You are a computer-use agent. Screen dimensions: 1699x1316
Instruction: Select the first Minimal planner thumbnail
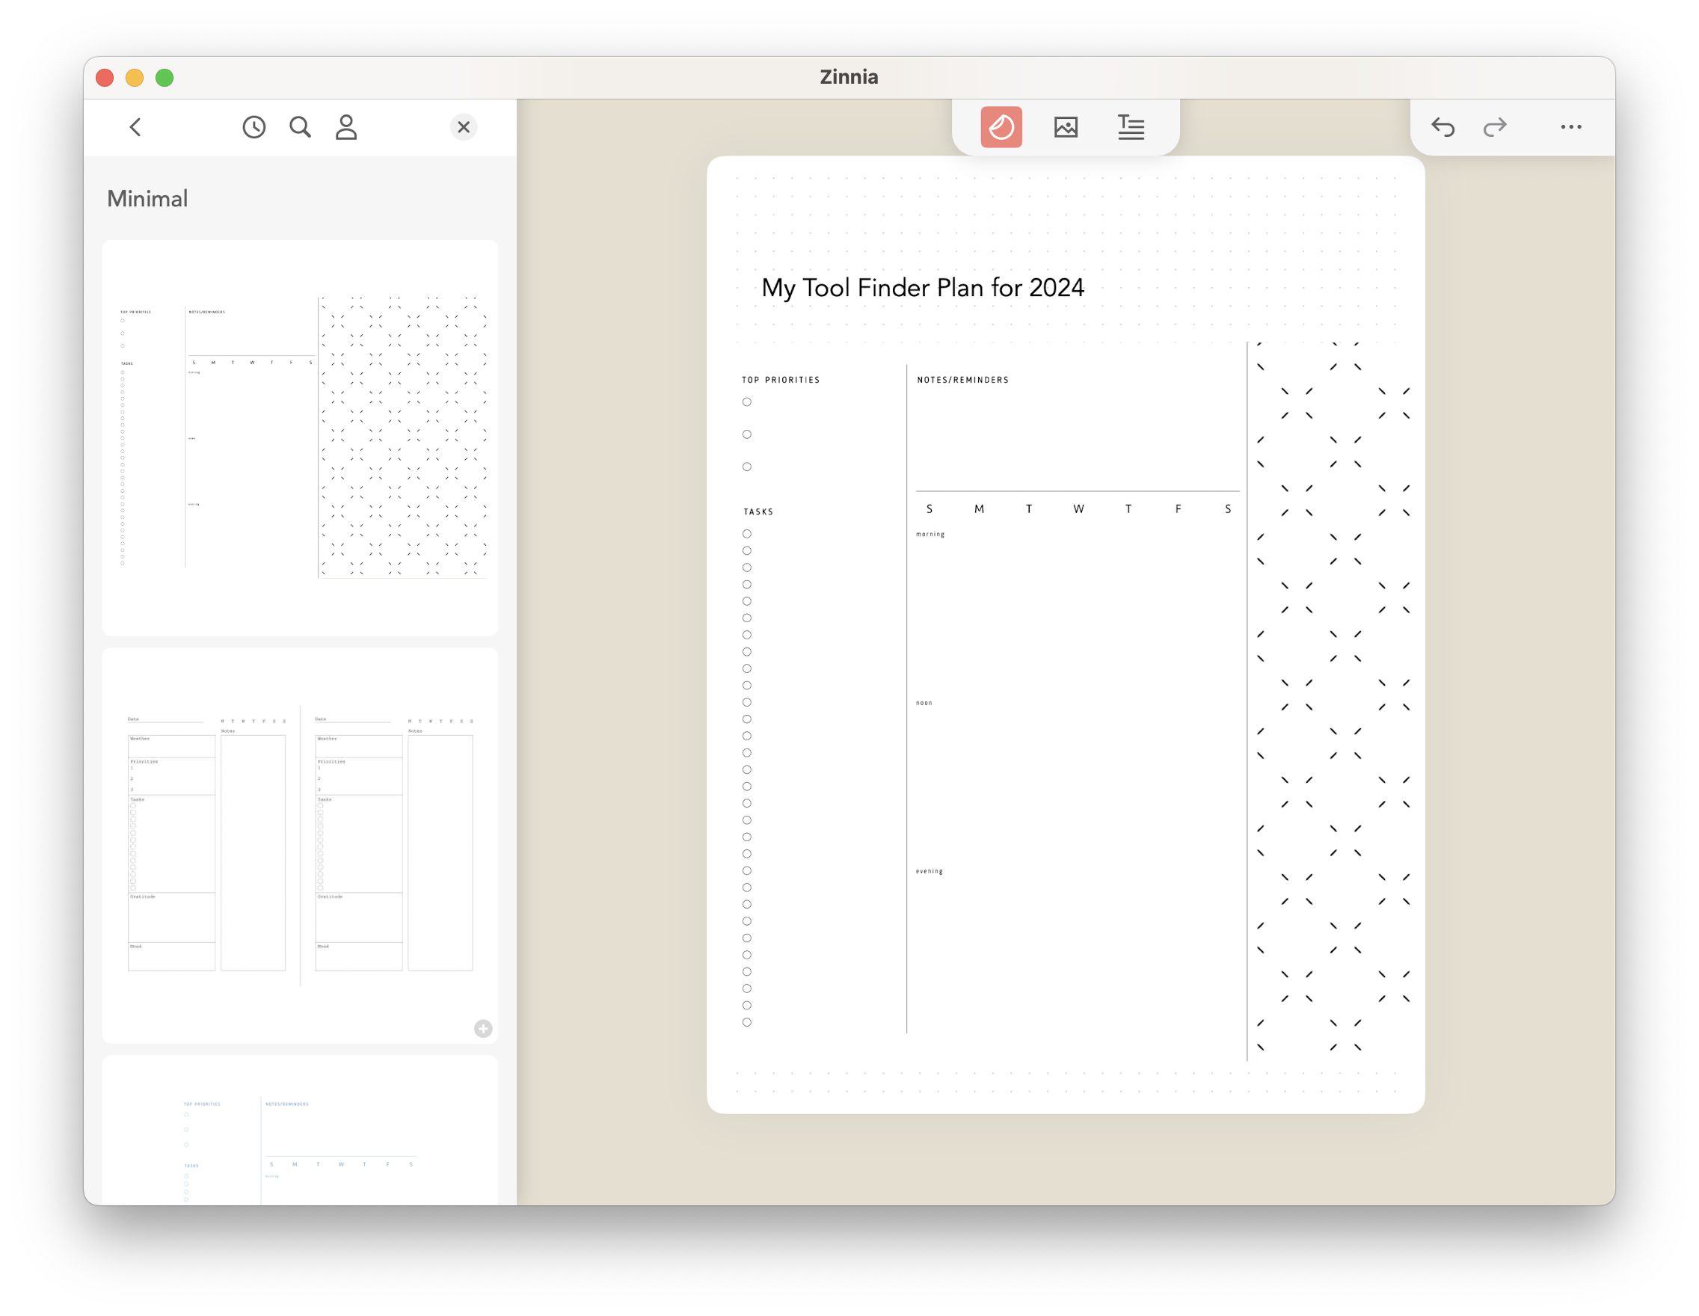tap(301, 437)
